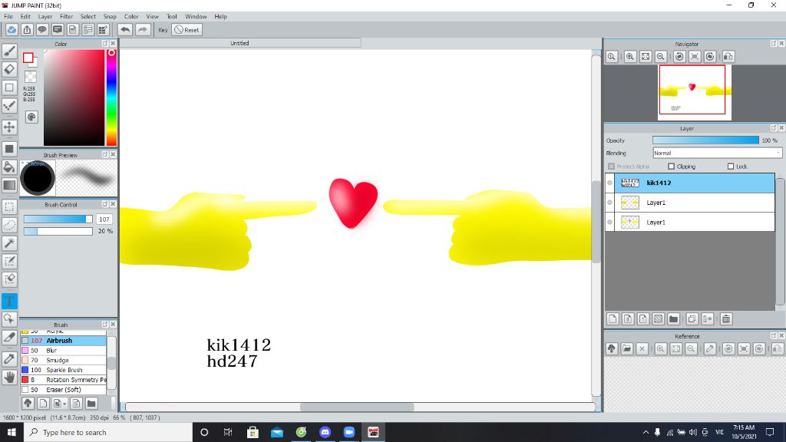Open the Window menu
This screenshot has height=442, width=786.
coord(196,17)
